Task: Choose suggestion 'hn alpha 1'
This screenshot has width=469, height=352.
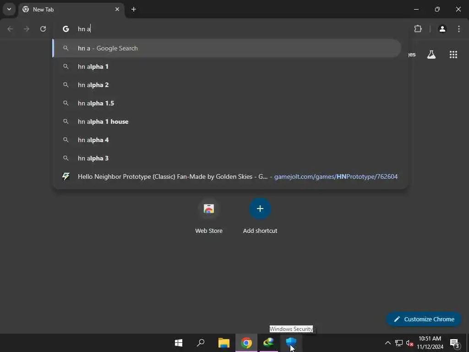Action: click(227, 66)
